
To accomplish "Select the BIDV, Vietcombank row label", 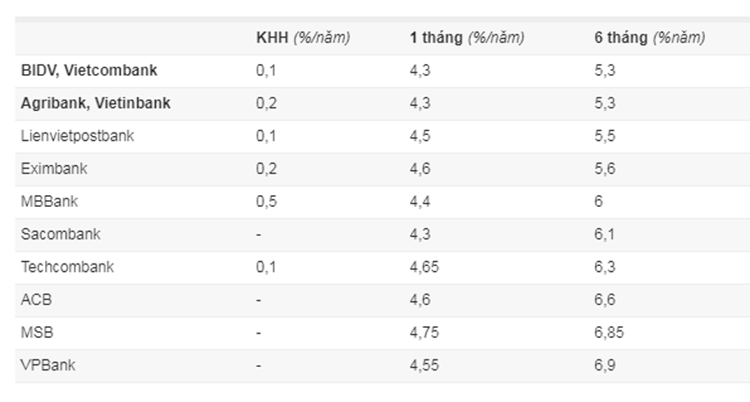I will (x=89, y=71).
